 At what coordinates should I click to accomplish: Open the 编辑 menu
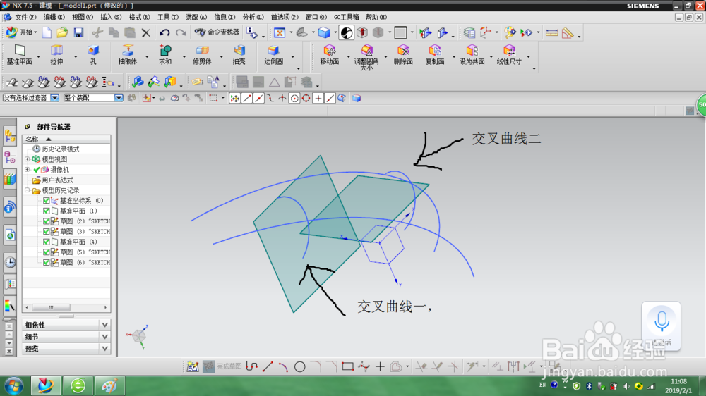tap(54, 17)
